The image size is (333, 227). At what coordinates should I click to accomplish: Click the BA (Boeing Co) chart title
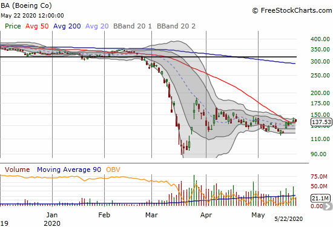coord(26,5)
